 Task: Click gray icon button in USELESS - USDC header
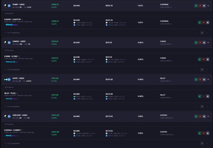pyautogui.click(x=204, y=116)
